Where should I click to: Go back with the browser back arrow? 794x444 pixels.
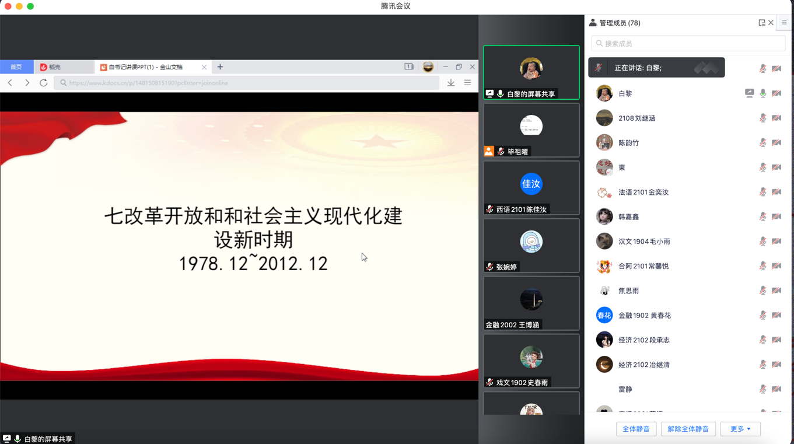pos(11,83)
